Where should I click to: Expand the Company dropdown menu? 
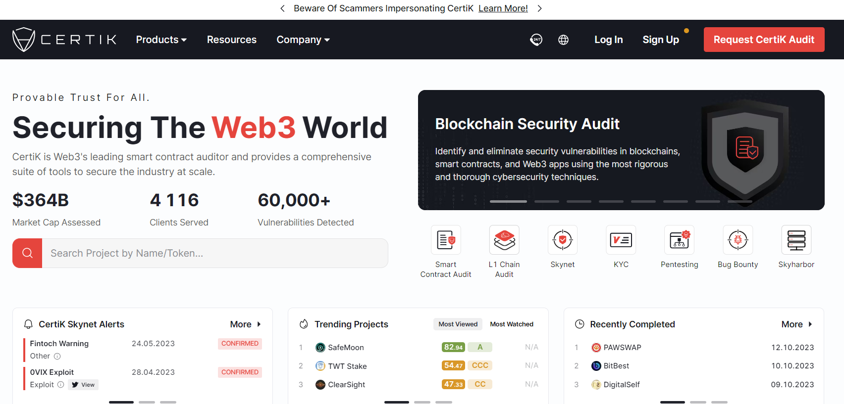(303, 40)
